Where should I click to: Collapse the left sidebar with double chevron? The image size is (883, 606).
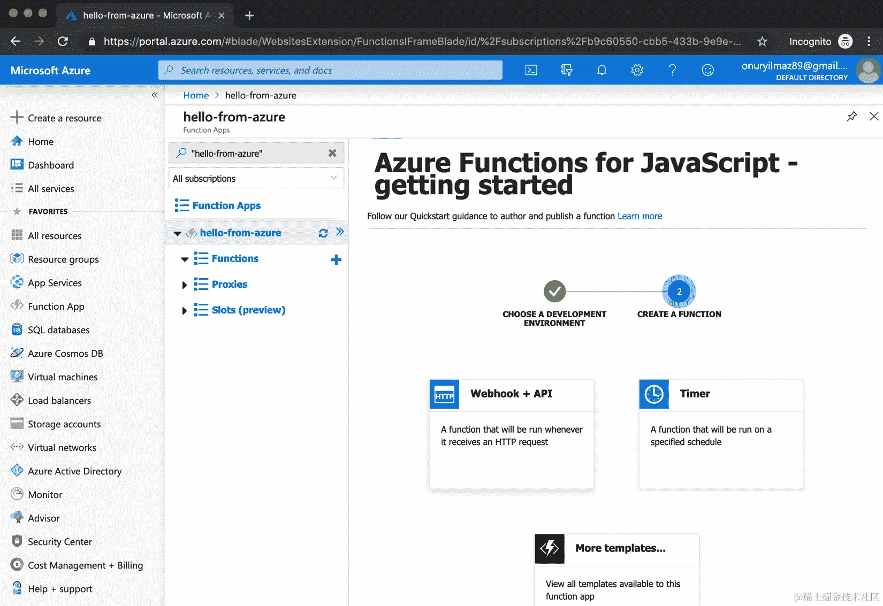(x=154, y=95)
